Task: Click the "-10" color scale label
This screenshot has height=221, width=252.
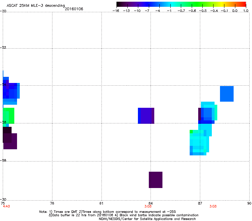Action: (137, 11)
